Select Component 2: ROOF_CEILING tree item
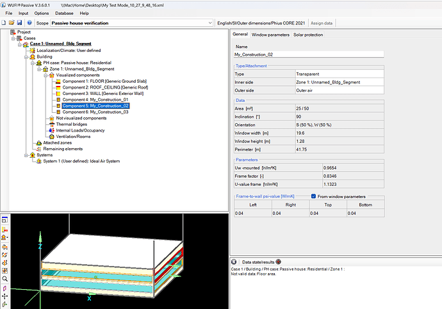The image size is (442, 309). [x=105, y=87]
